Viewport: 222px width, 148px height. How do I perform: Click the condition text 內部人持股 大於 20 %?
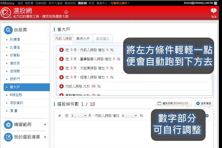tap(83, 86)
